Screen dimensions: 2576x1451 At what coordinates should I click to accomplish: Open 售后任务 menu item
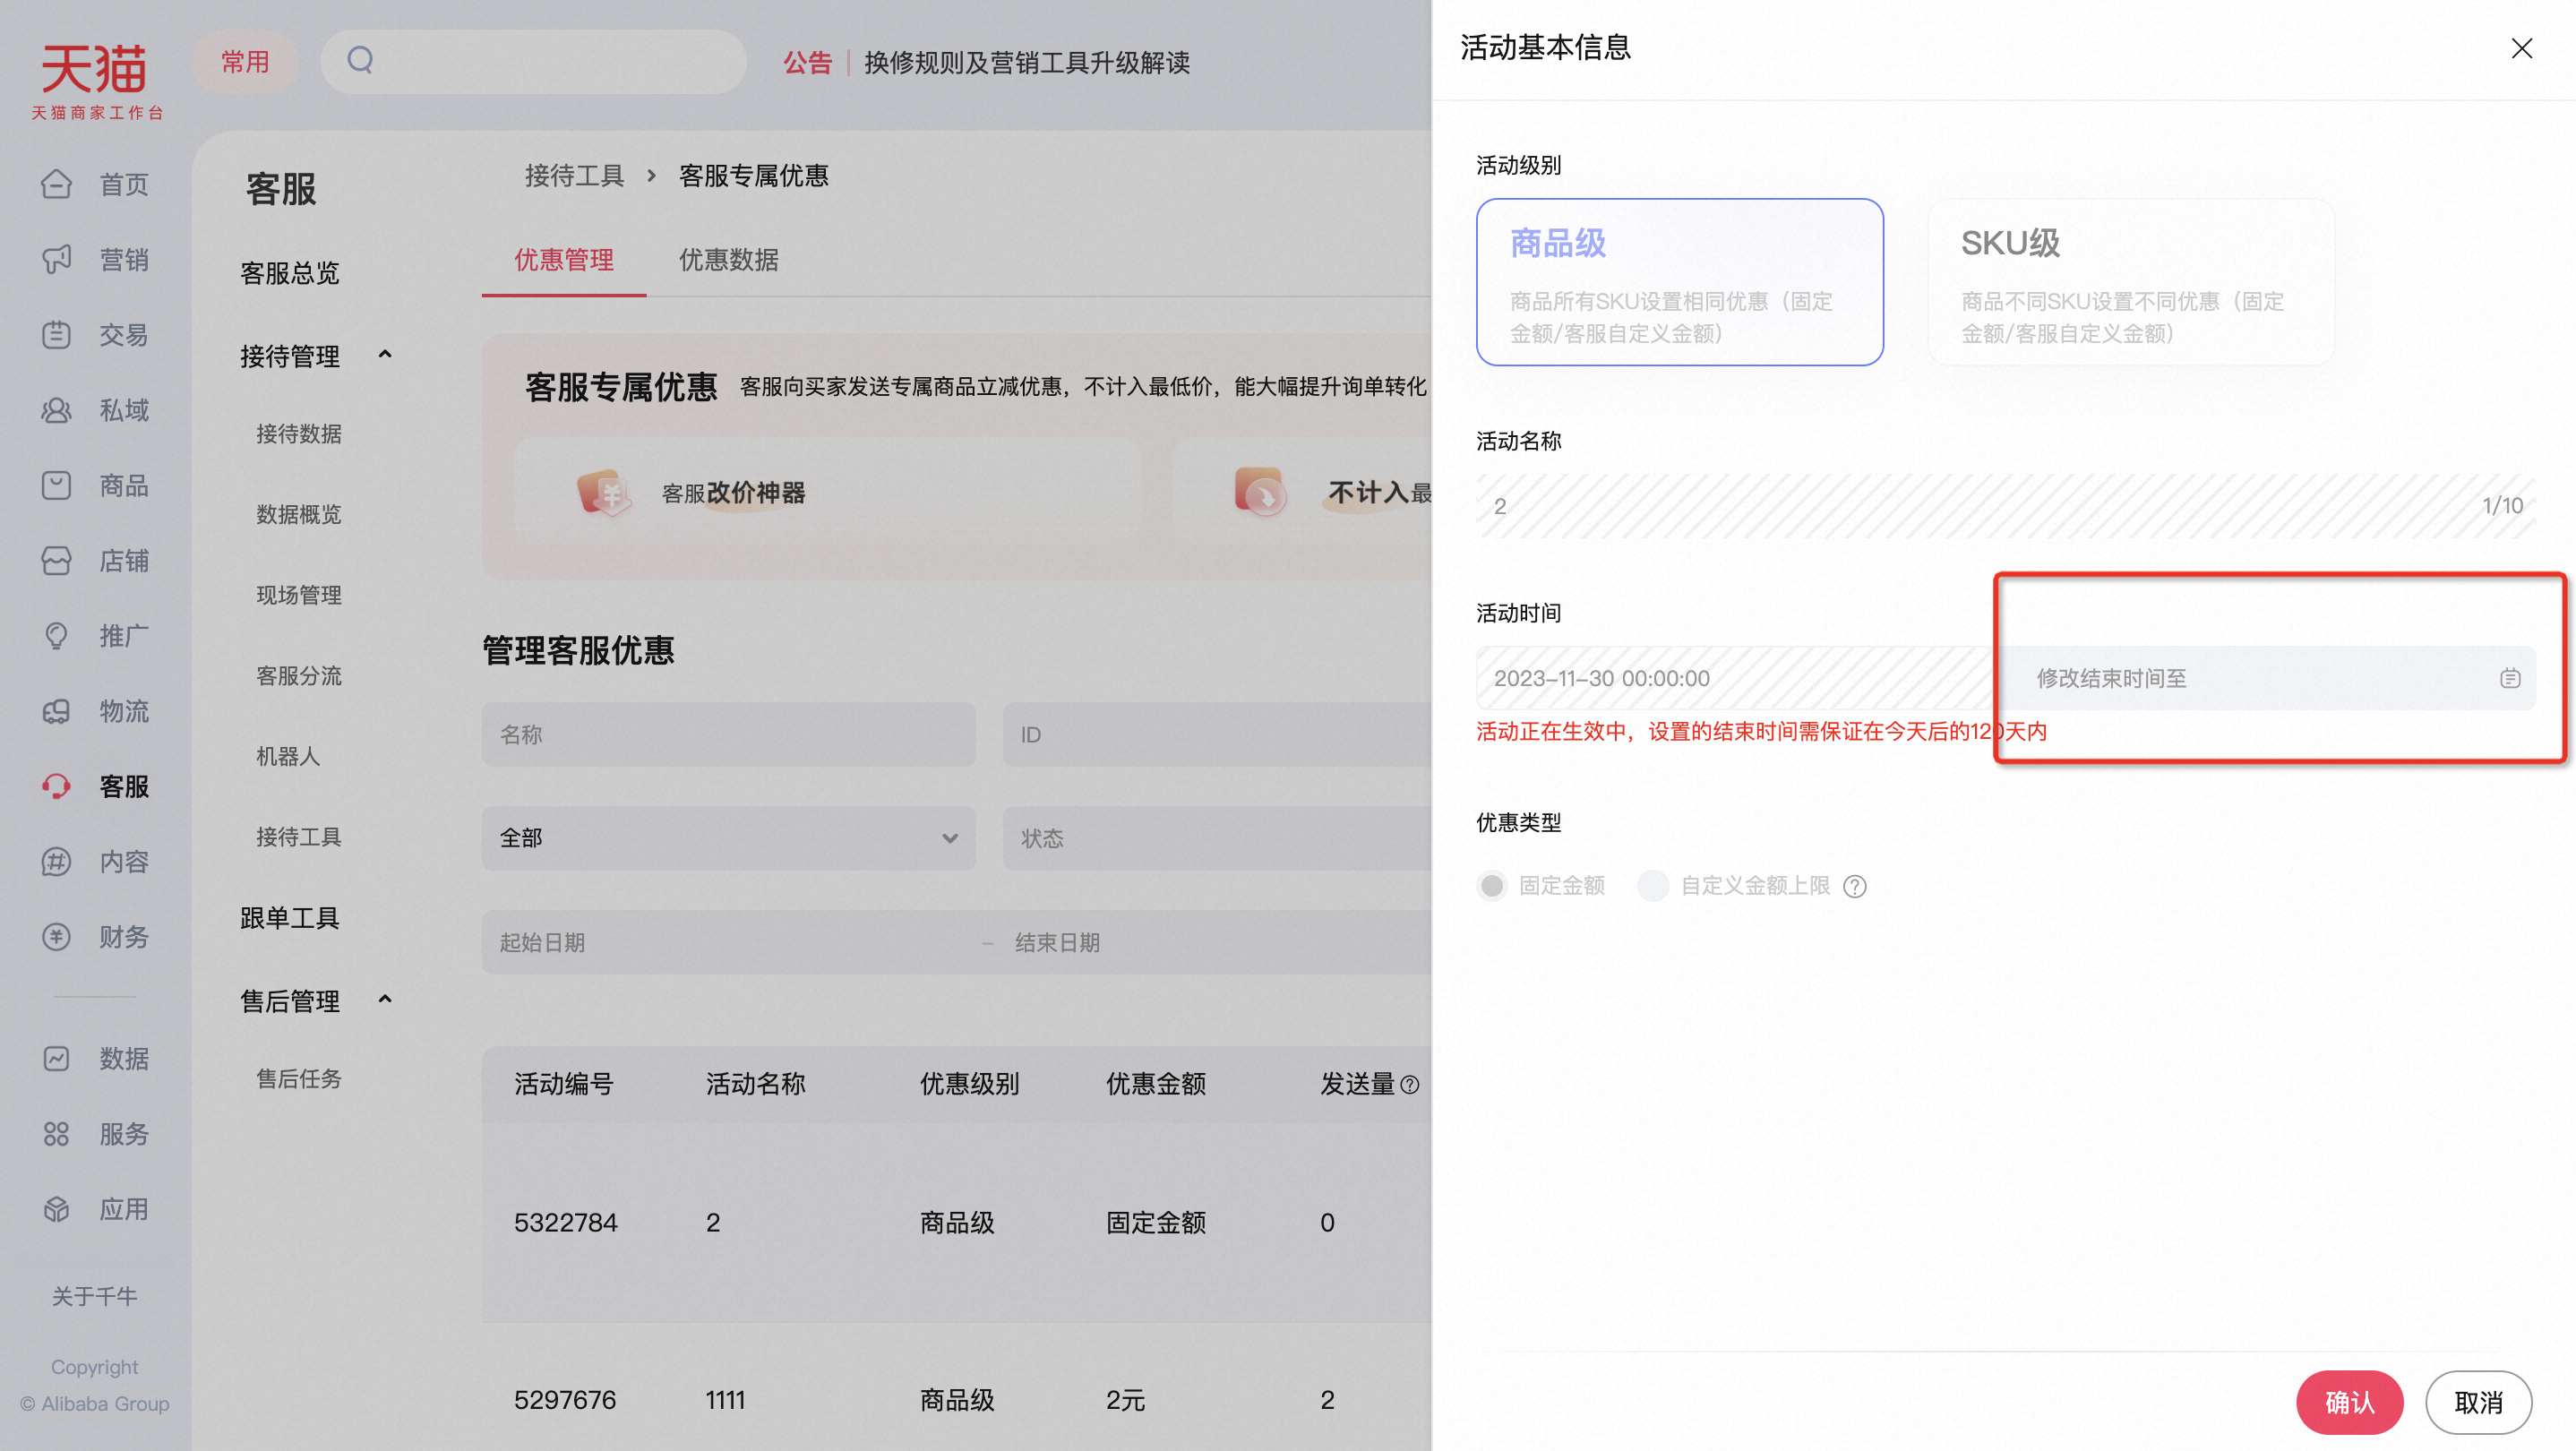click(299, 1079)
